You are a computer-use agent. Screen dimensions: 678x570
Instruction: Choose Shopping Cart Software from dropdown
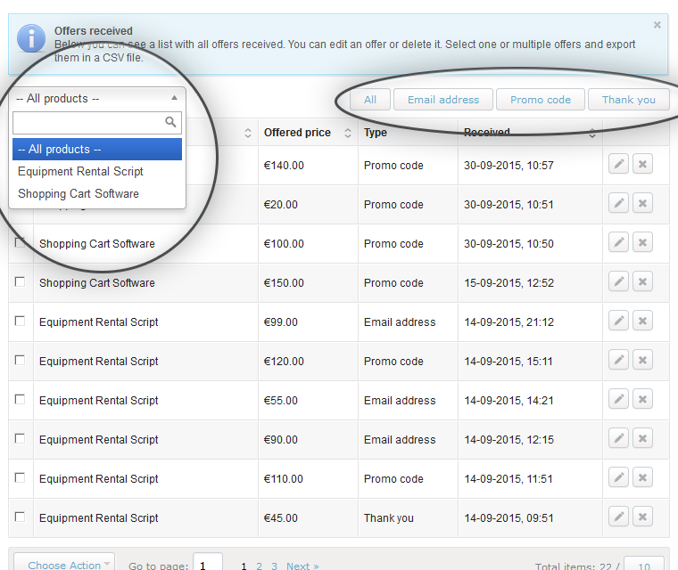click(97, 194)
